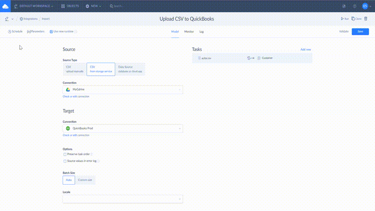Run the integration
This screenshot has height=211, width=375.
345,18
